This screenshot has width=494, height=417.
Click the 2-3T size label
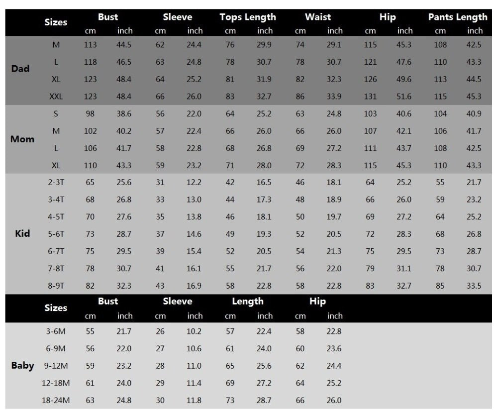click(x=56, y=182)
